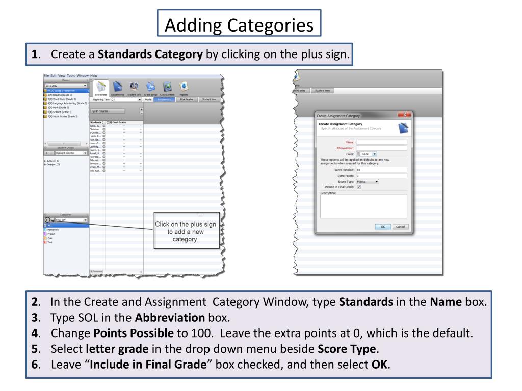Close the Create Assignment Category dialog
This screenshot has height=391, width=522.
coord(404,115)
